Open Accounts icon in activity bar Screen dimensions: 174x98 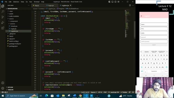click(3, 83)
